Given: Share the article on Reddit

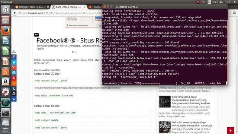Looking at the screenshot, I should (x=14, y=83).
